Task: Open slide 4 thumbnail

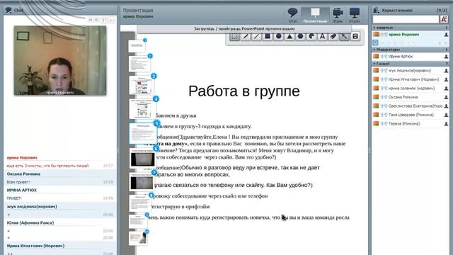Action: pos(143,108)
